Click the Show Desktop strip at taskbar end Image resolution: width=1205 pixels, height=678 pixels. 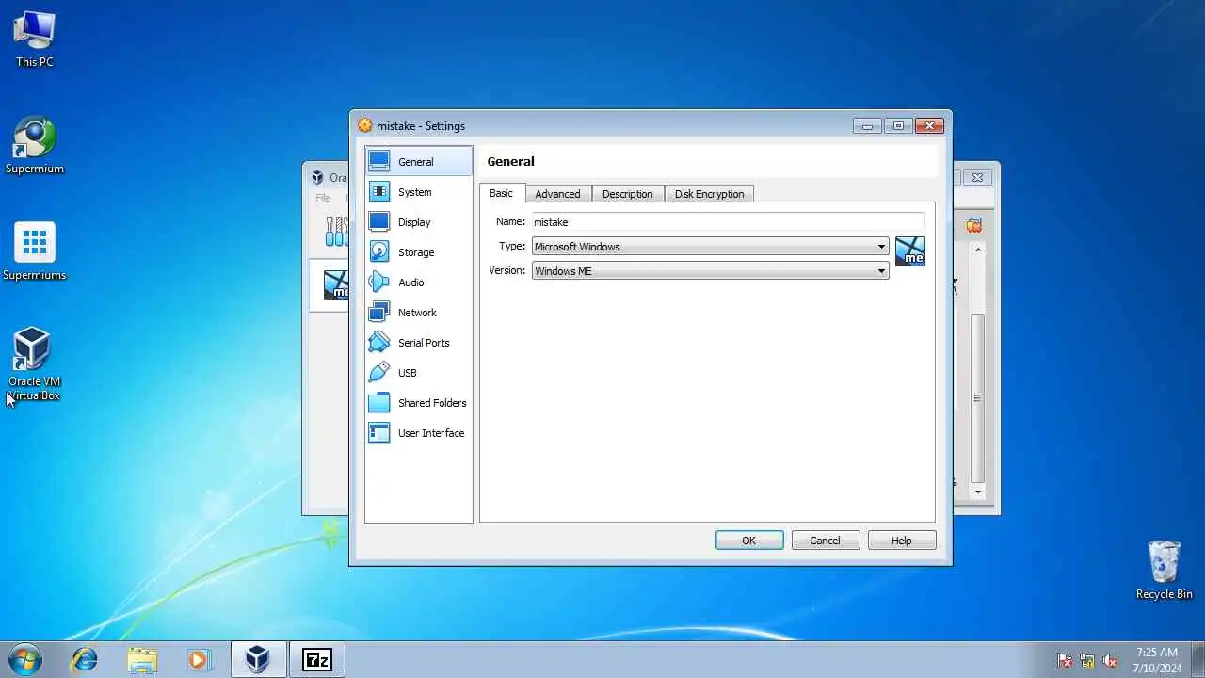[1198, 659]
